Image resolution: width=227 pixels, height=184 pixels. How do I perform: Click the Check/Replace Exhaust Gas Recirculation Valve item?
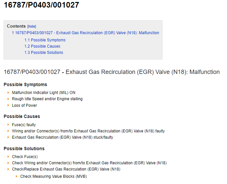pos(66,169)
